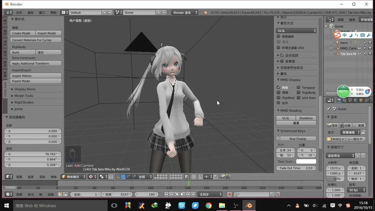
Task: Uncheck the 运动追踪 checkbox
Action: click(x=282, y=55)
